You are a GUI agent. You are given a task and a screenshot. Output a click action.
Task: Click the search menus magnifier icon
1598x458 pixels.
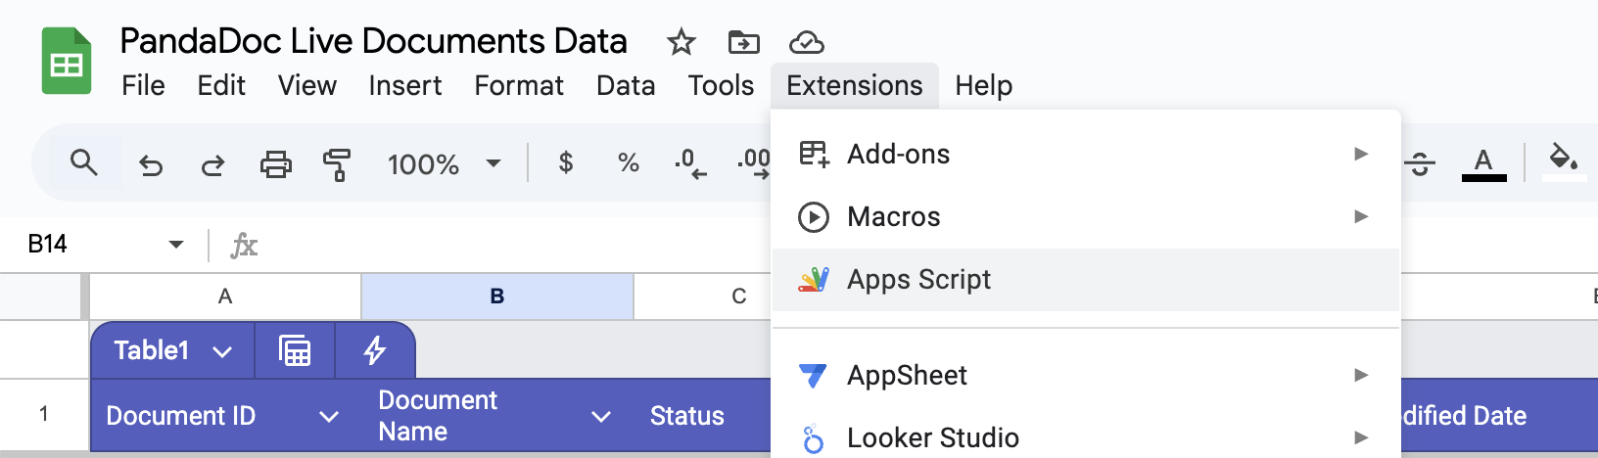point(84,162)
